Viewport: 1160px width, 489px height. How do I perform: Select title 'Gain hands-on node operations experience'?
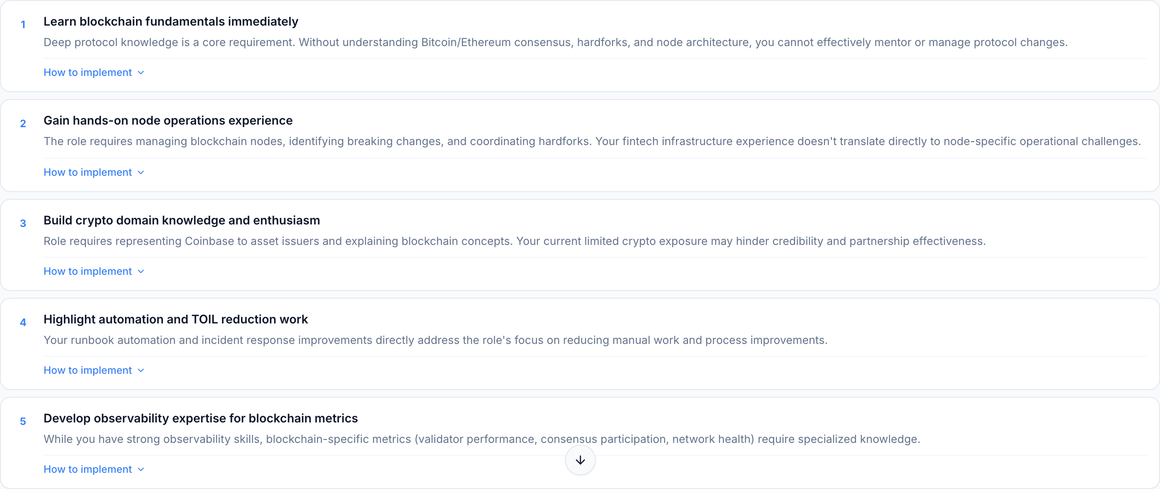click(x=168, y=121)
